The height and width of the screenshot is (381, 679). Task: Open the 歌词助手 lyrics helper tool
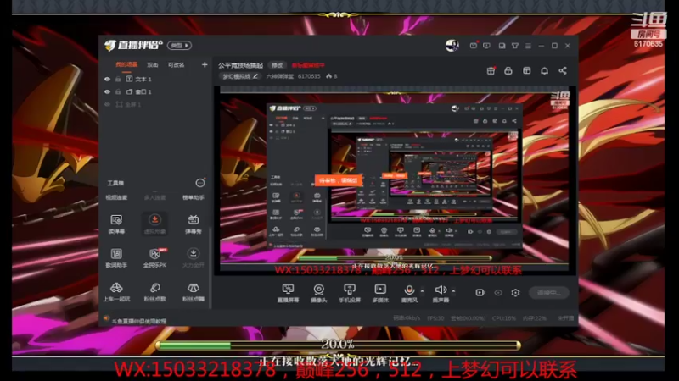click(x=116, y=258)
